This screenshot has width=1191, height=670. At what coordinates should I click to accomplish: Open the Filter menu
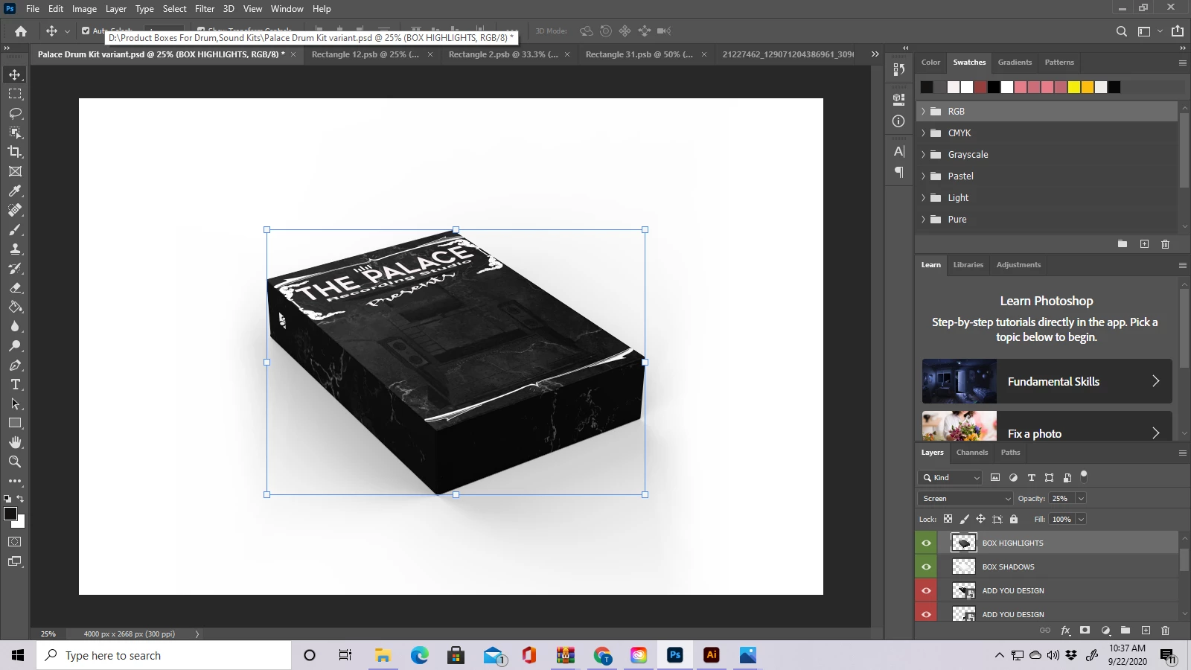click(205, 9)
